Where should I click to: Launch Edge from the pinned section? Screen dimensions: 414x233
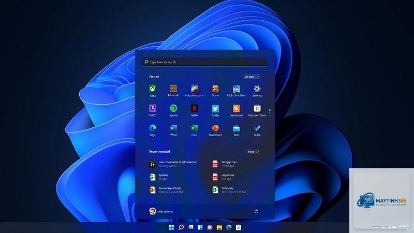coord(153,130)
